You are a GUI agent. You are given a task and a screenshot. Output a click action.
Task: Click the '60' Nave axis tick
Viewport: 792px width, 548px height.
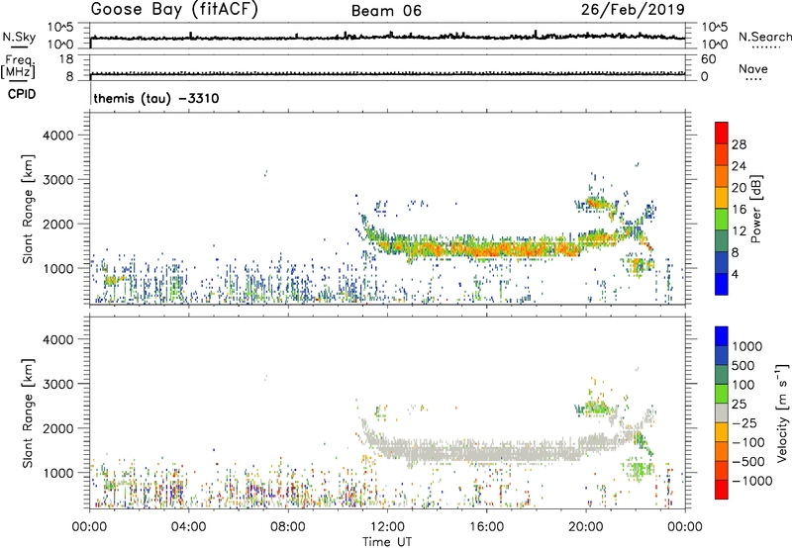(708, 59)
